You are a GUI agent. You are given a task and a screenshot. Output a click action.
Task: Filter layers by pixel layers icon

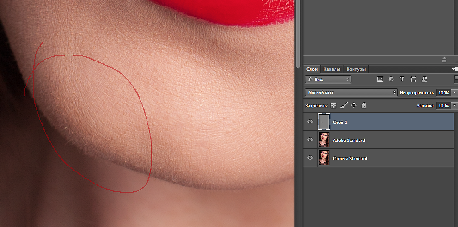click(380, 79)
